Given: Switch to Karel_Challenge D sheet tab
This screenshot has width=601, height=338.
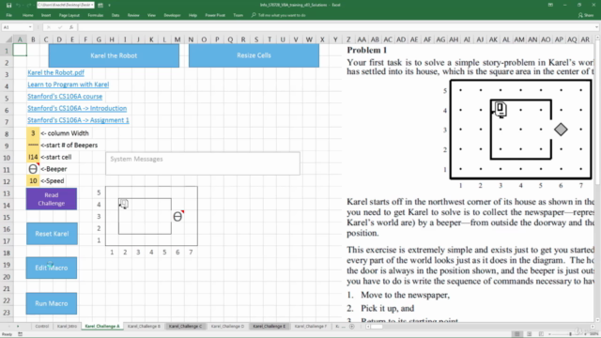Looking at the screenshot, I should pos(227,326).
